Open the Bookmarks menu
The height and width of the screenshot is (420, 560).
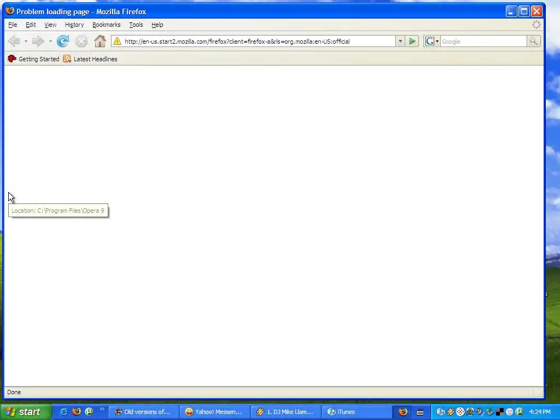click(x=107, y=25)
